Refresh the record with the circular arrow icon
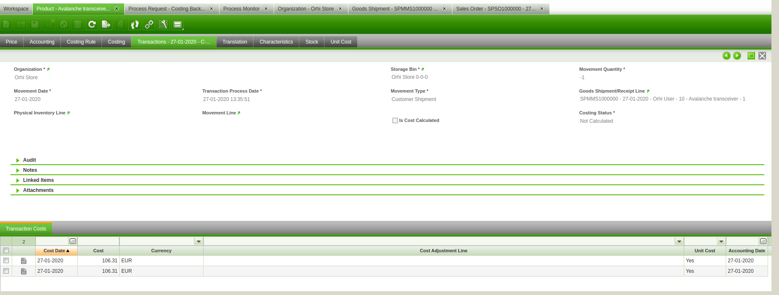 click(92, 24)
